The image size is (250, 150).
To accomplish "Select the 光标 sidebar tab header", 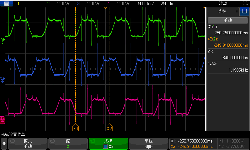I will [x=222, y=11].
